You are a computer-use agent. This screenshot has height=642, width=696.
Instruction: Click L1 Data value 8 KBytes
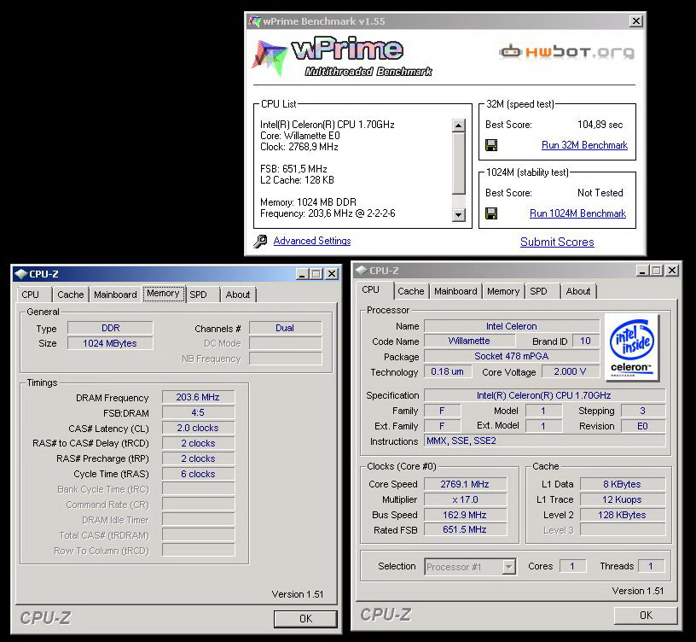coord(623,484)
